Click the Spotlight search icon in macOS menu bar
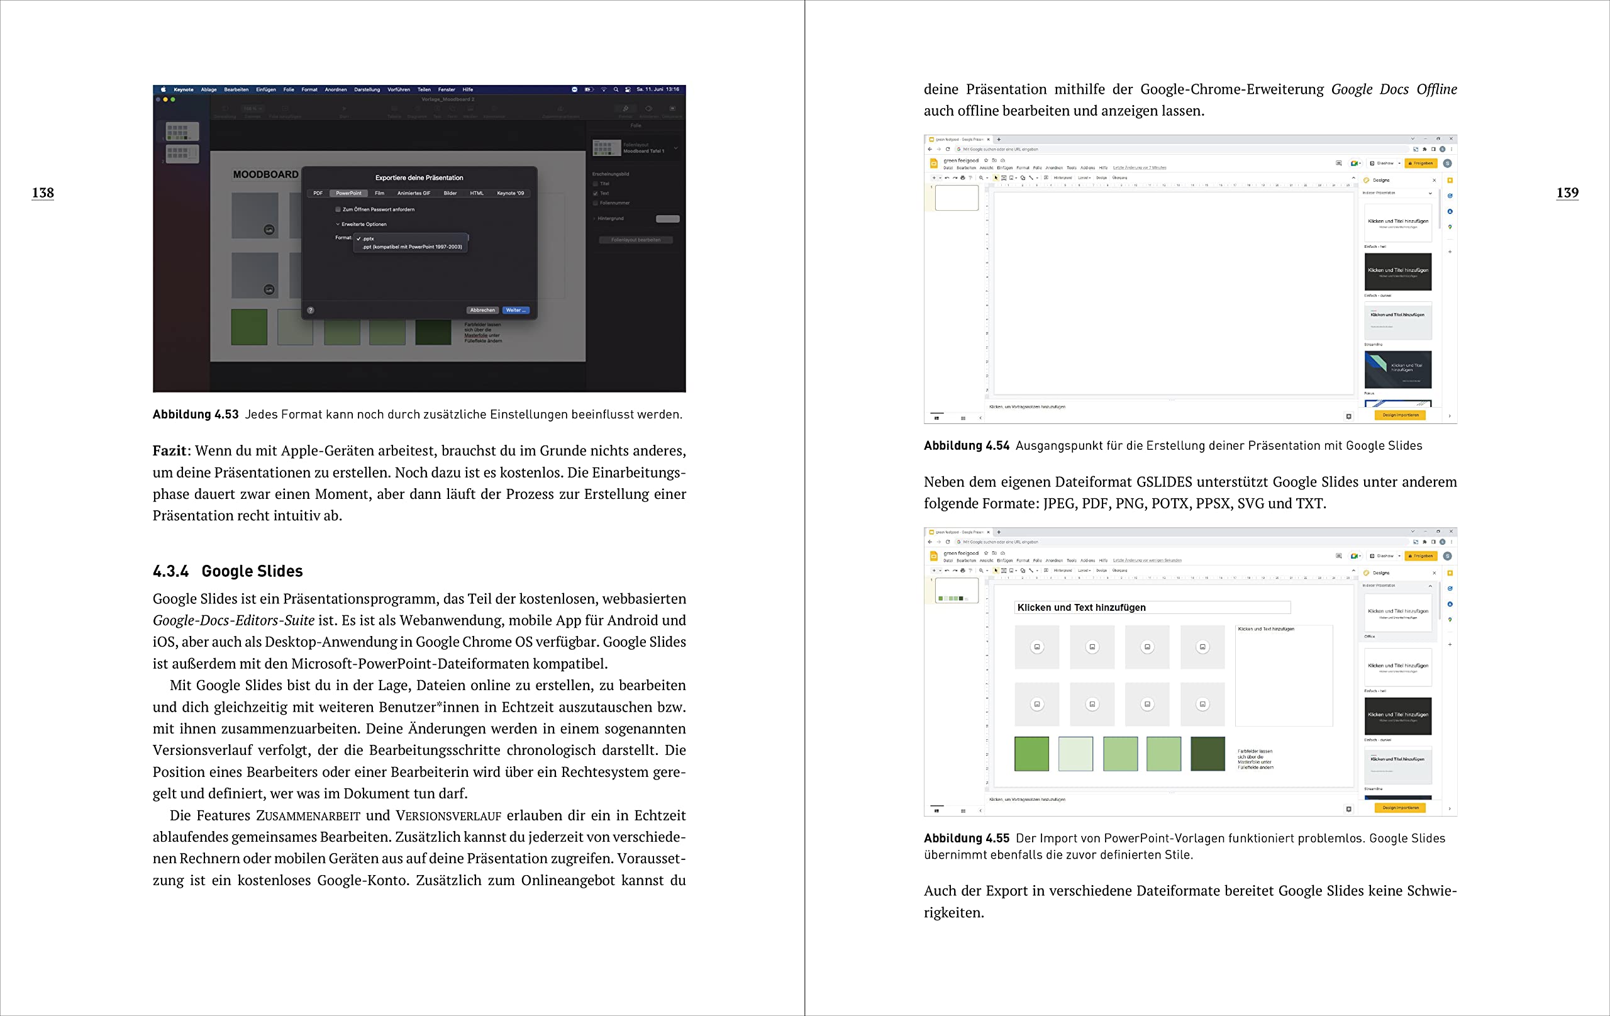This screenshot has height=1016, width=1610. tap(616, 89)
